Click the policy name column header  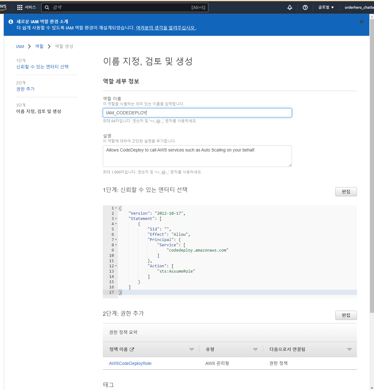(119, 349)
